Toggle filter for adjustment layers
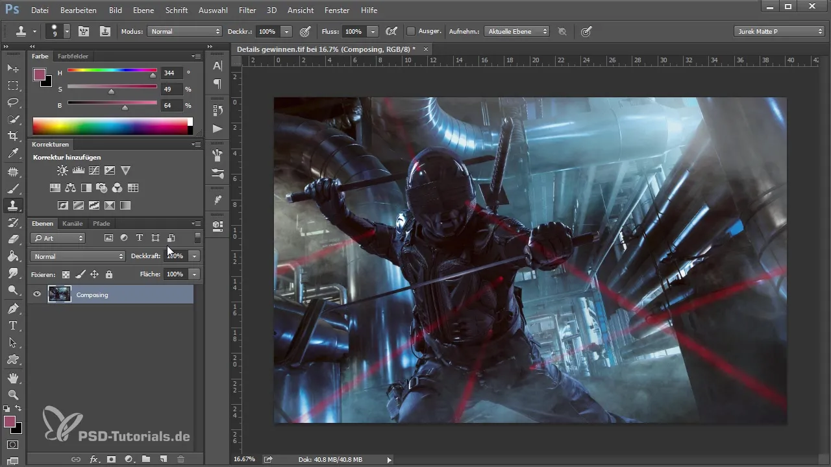Viewport: 831px width, 467px height. (123, 238)
